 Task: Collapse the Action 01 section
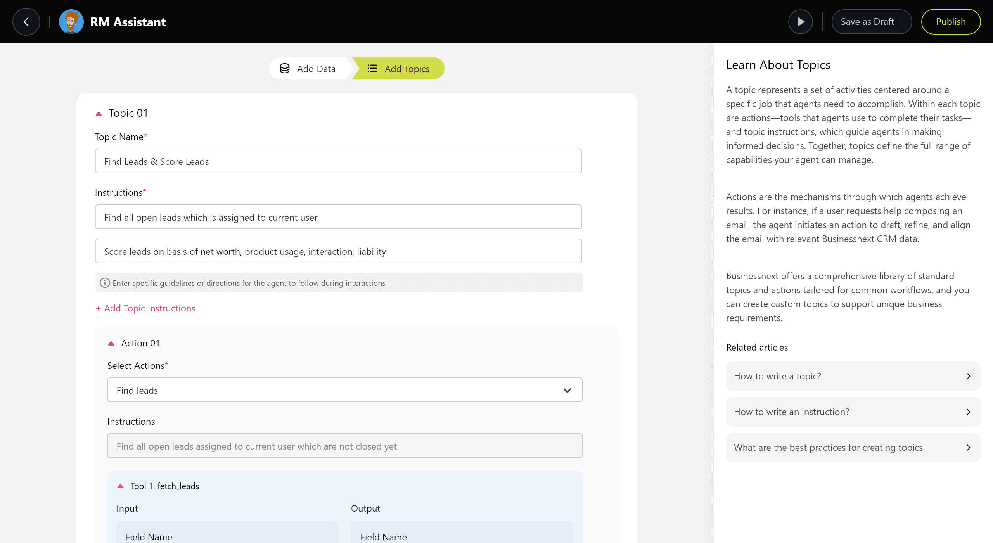111,344
